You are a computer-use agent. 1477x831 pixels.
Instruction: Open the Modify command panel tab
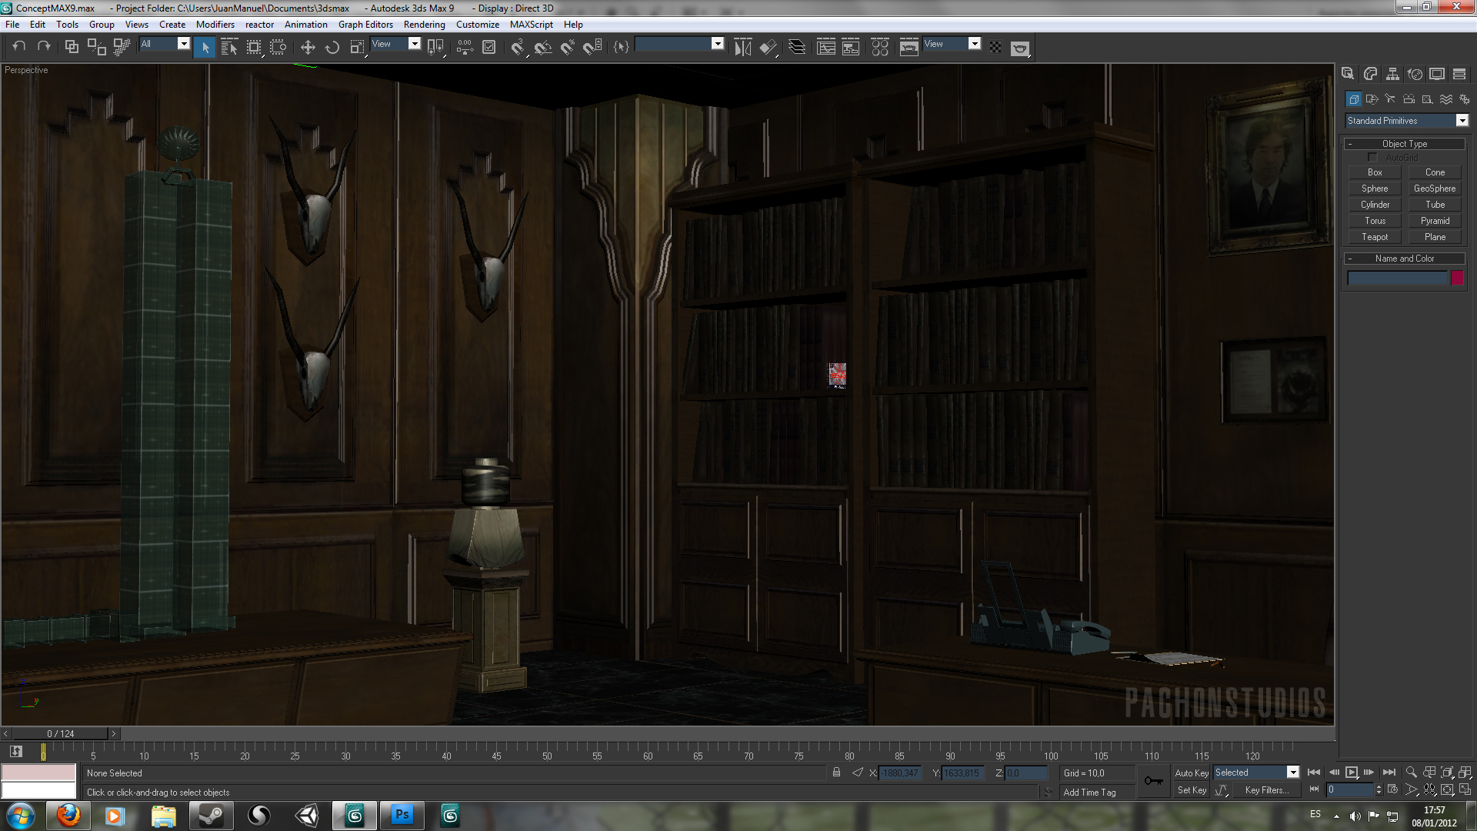1370,74
